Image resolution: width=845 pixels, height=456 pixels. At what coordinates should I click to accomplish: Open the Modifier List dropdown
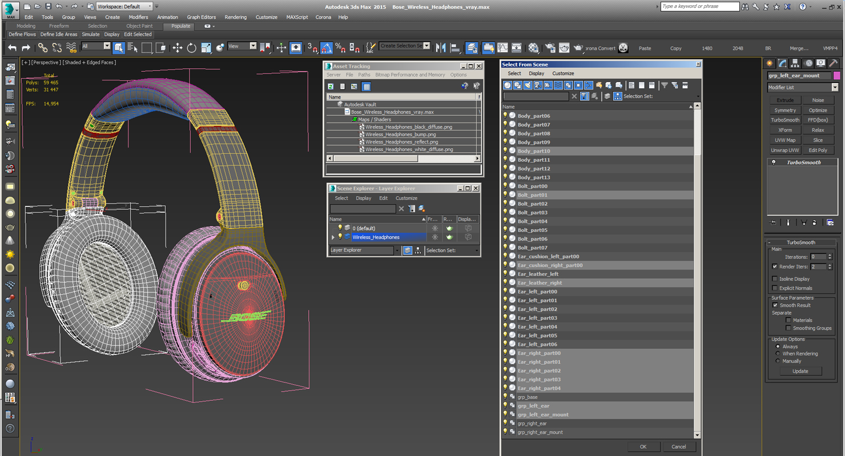pyautogui.click(x=835, y=87)
